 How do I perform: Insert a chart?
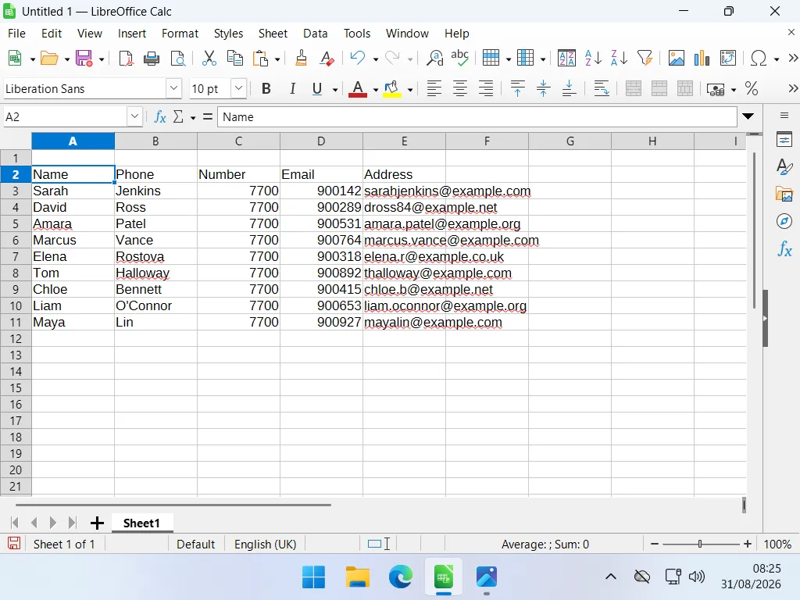click(702, 58)
